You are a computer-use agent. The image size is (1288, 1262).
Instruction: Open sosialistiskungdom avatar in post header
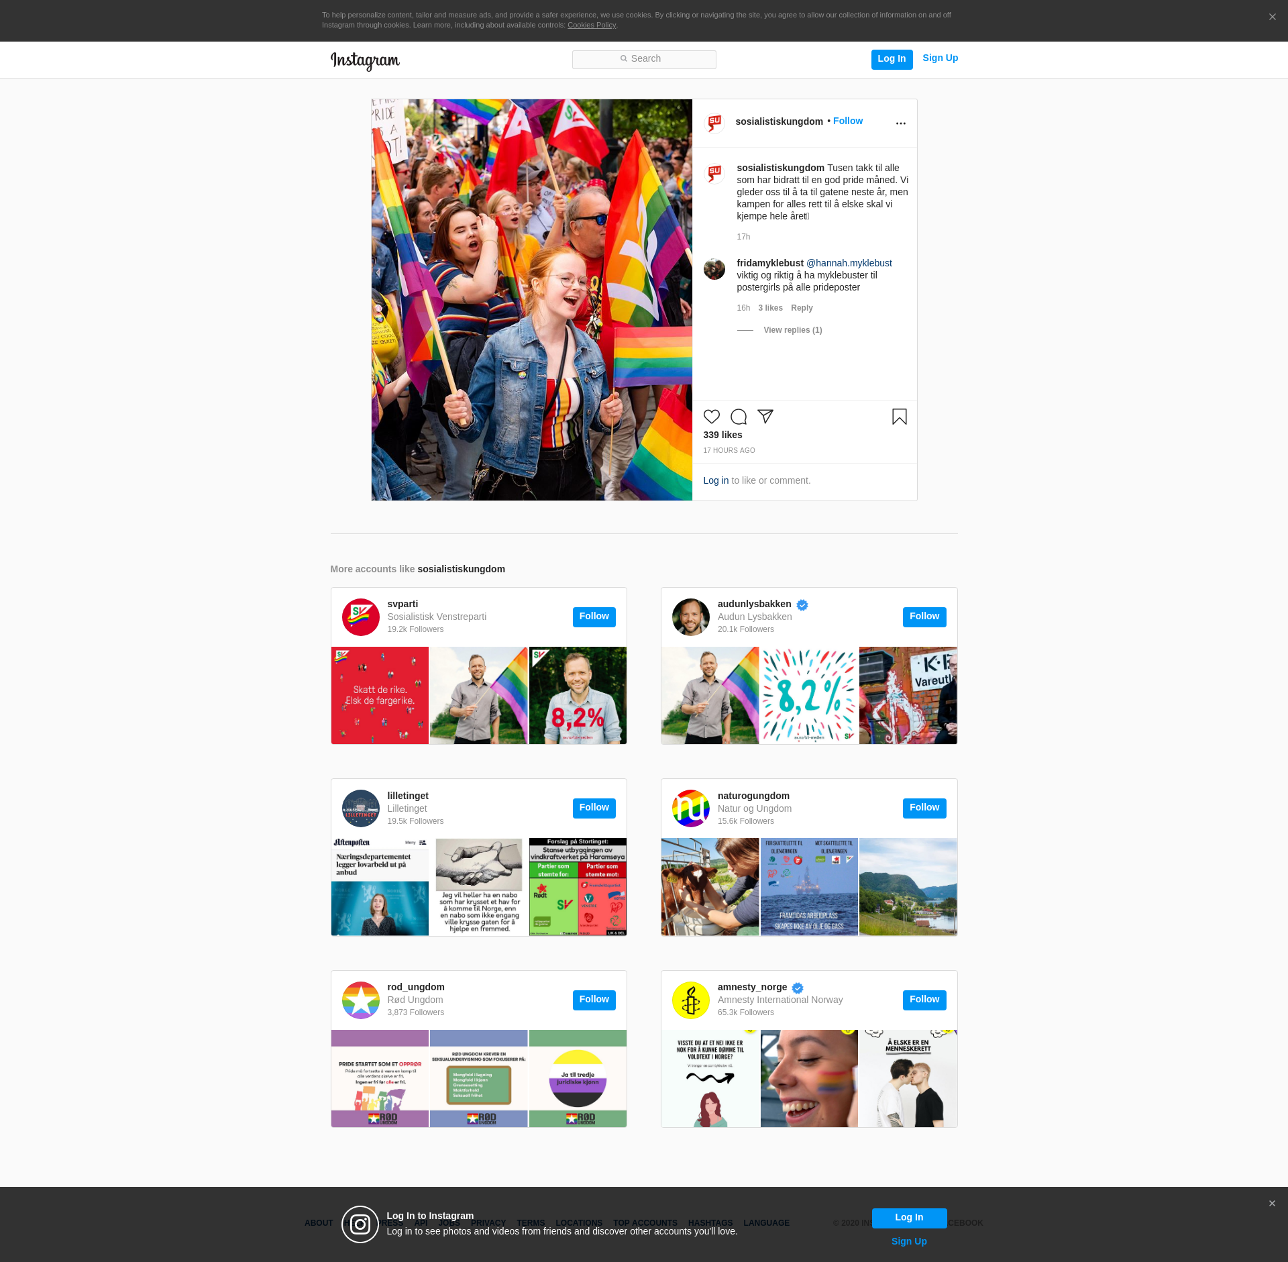(x=714, y=122)
